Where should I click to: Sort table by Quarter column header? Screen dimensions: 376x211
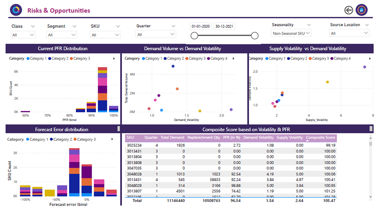(x=151, y=137)
